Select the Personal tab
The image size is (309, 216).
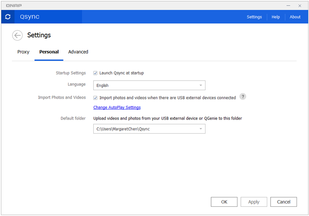click(49, 52)
